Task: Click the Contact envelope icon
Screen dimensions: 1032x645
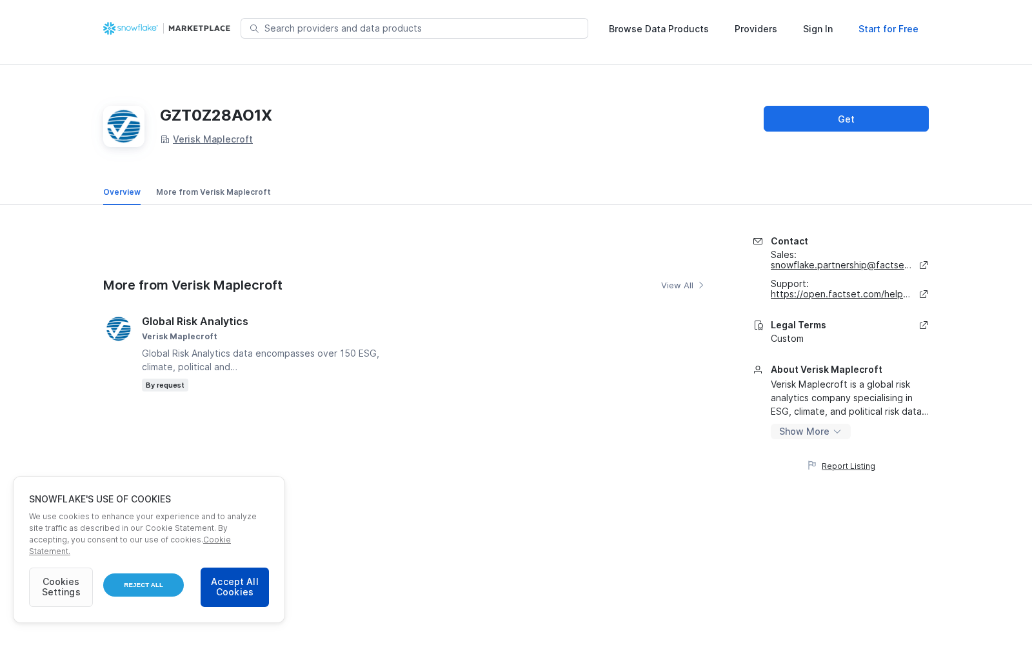Action: click(758, 241)
